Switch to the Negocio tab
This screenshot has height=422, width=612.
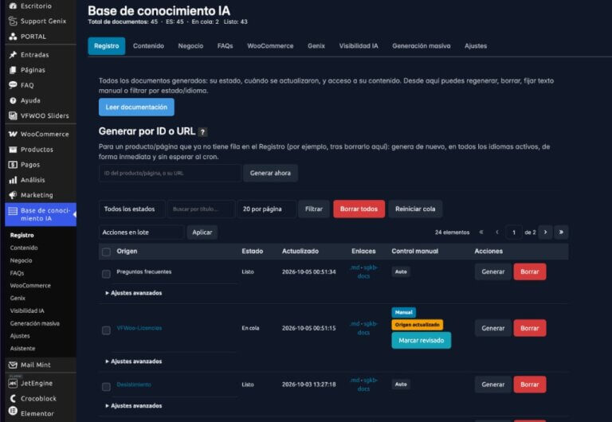pos(190,46)
